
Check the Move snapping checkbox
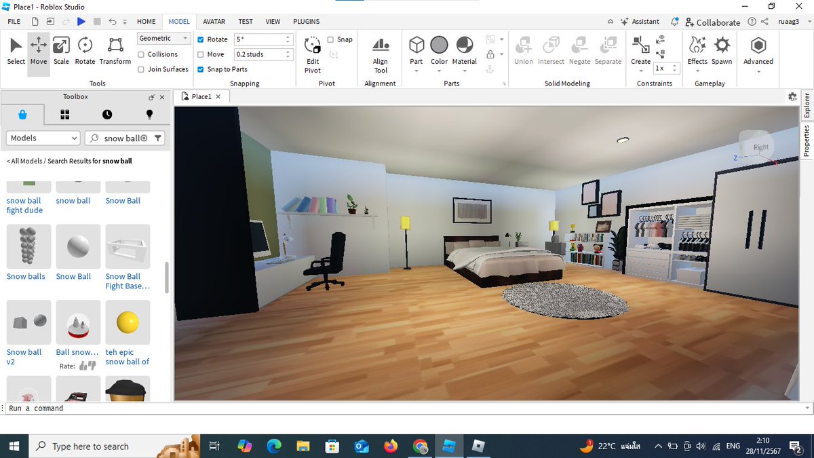[201, 54]
